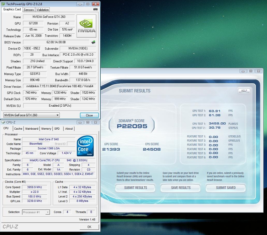Click the Close button in GPU-Z
The height and width of the screenshot is (235, 267).
(89, 115)
